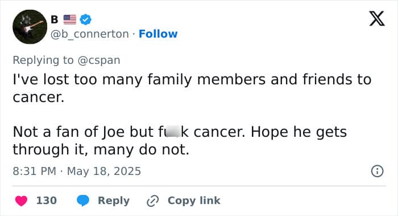This screenshot has width=398, height=216.
Task: Click the Reply text button
Action: [114, 201]
